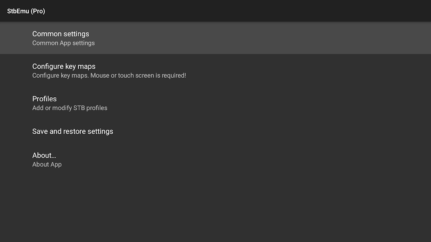Select the Common App settings subtitle
This screenshot has width=431, height=242.
coord(63,43)
